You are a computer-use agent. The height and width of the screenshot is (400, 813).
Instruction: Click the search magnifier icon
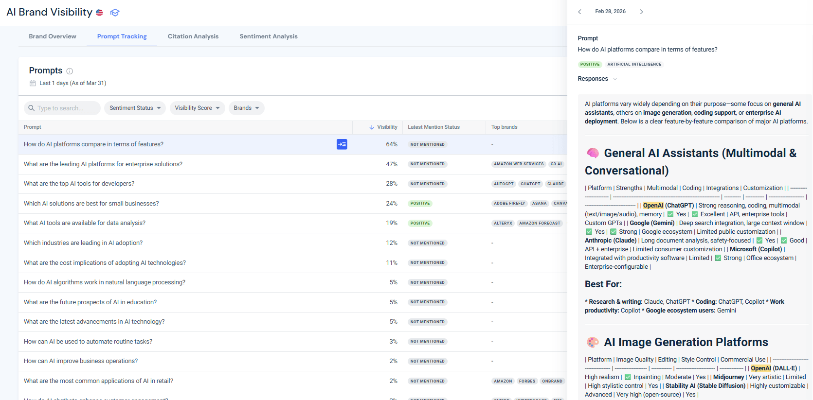coord(31,108)
